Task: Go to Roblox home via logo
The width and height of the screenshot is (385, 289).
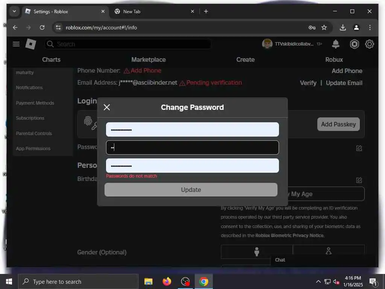Action: 31,44
